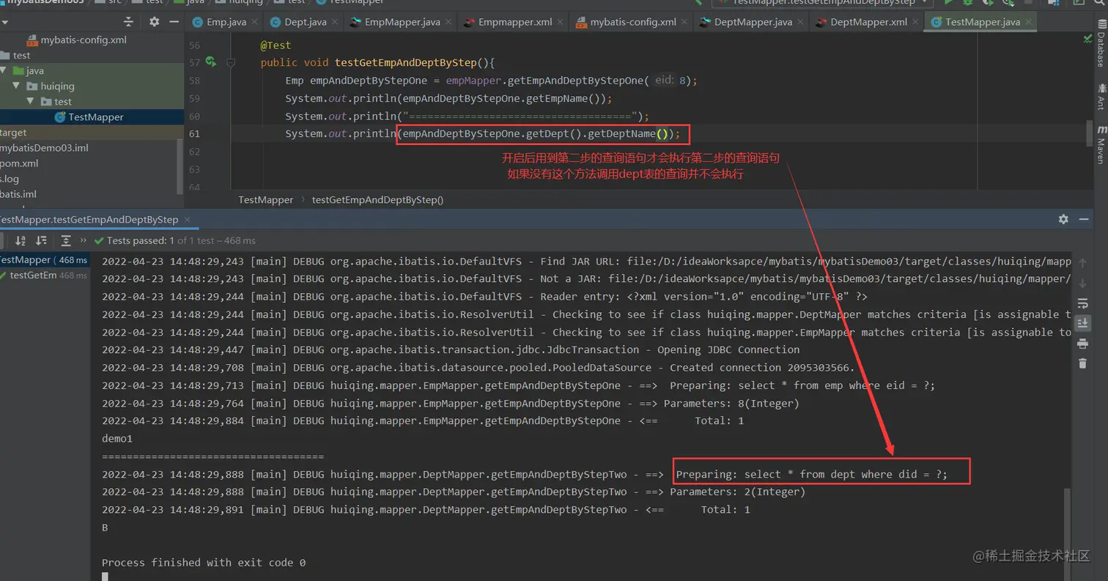Image resolution: width=1108 pixels, height=581 pixels.
Task: Click the down arrow in console toolbar
Action: 1083,283
